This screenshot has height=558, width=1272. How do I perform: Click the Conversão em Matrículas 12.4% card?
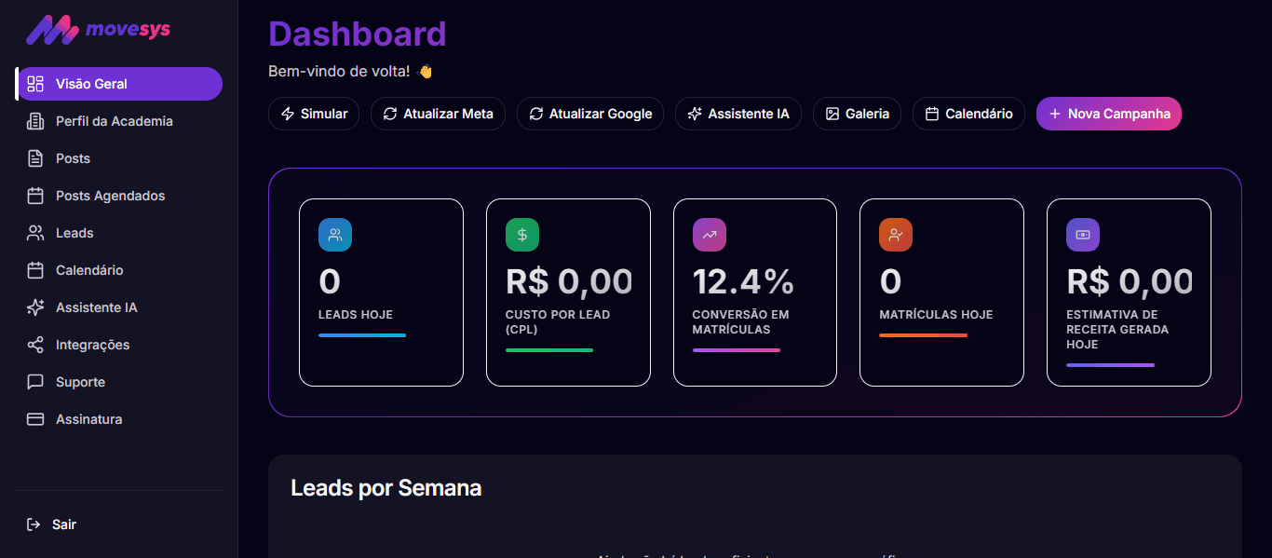point(754,293)
